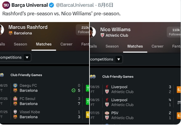Click the blue verified badge

(51, 5)
